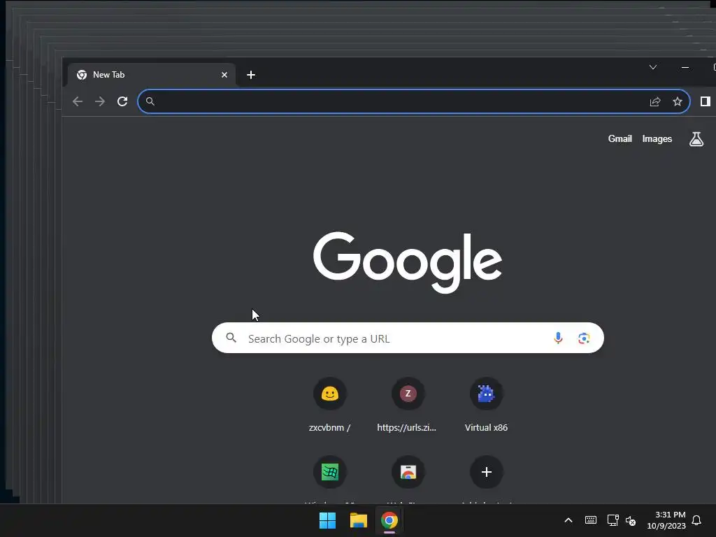716x537 pixels.
Task: Open the Images link
Action: coord(657,139)
